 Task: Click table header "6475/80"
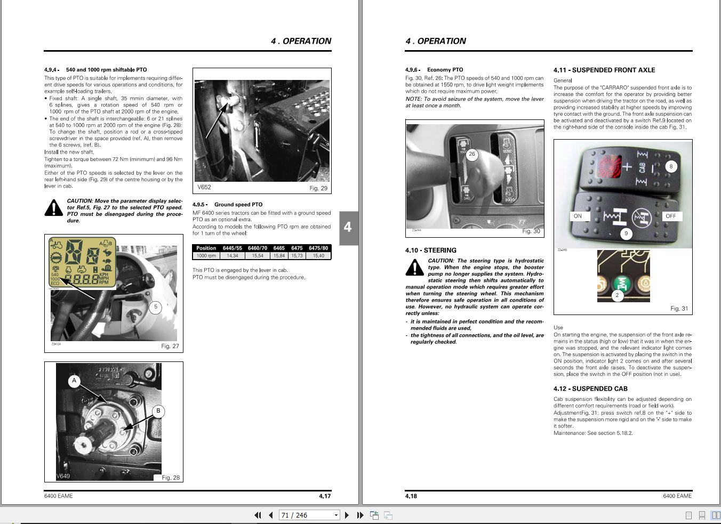tap(318, 248)
